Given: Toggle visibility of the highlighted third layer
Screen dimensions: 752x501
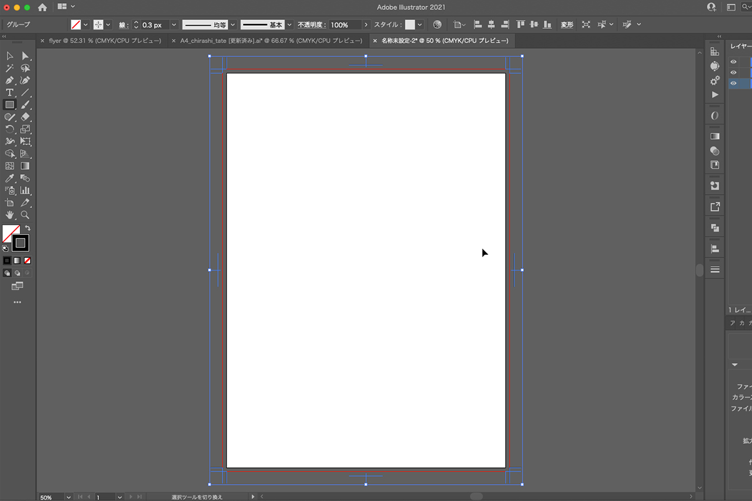Looking at the screenshot, I should (733, 83).
